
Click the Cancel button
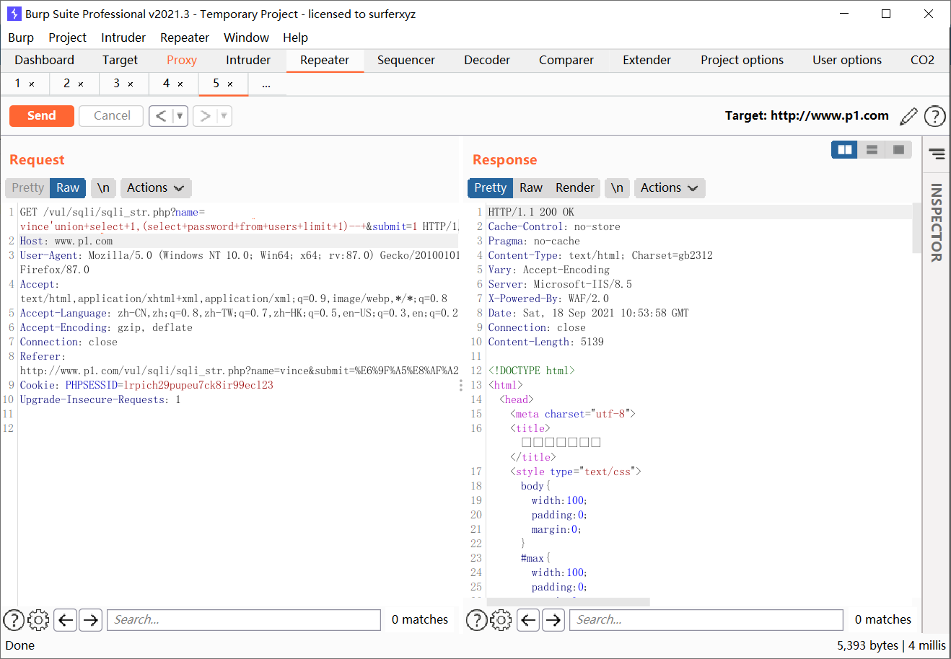point(112,116)
